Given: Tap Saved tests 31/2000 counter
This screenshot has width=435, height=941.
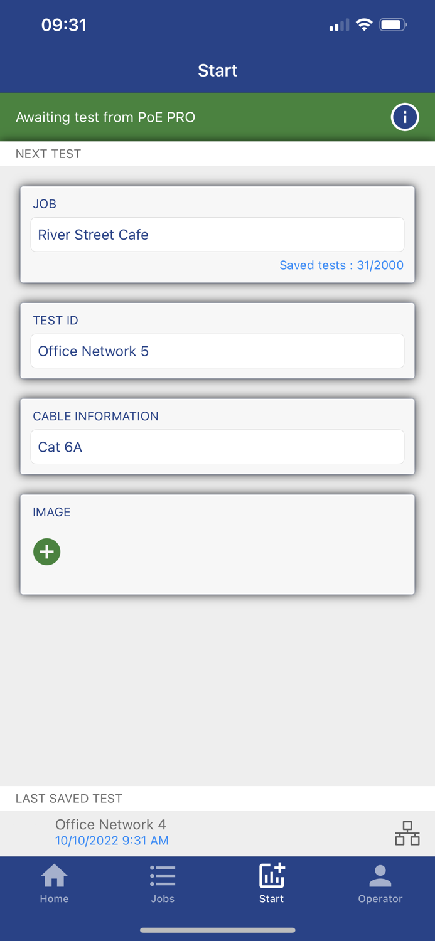Looking at the screenshot, I should coord(341,265).
